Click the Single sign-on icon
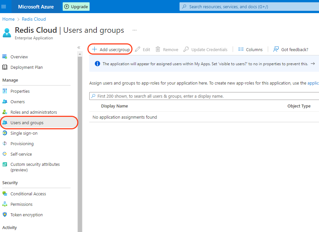This screenshot has width=319, height=232. click(5, 133)
